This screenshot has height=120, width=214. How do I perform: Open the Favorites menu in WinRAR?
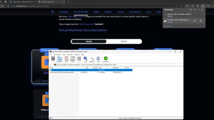tap(70, 55)
